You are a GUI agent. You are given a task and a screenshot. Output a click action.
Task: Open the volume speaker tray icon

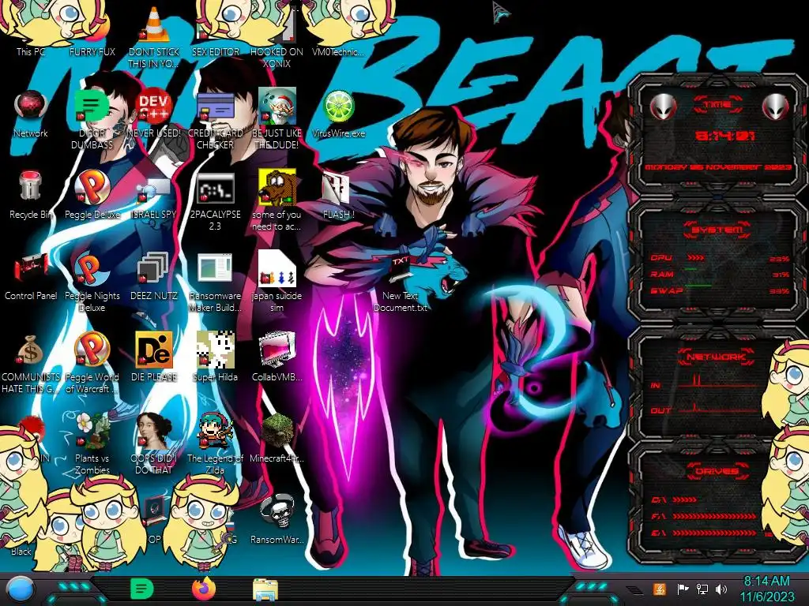[721, 589]
